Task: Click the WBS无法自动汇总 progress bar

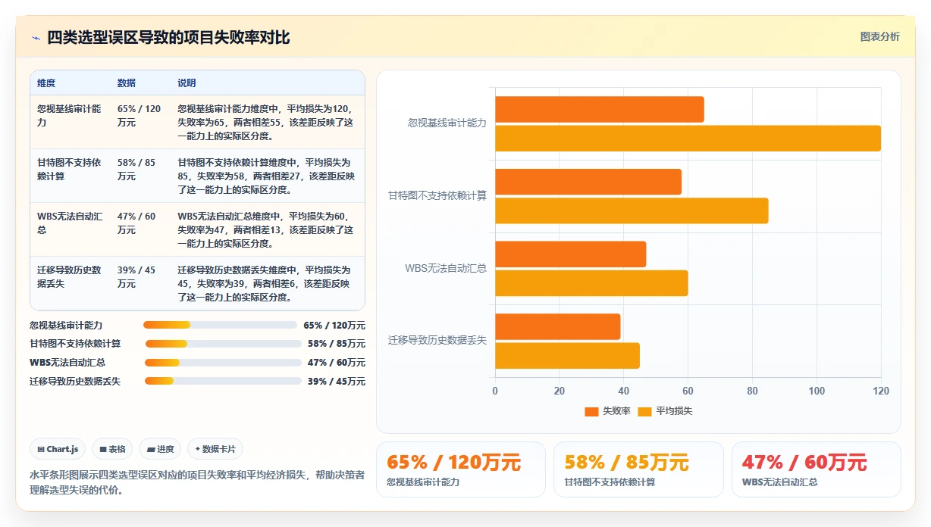Action: [223, 363]
